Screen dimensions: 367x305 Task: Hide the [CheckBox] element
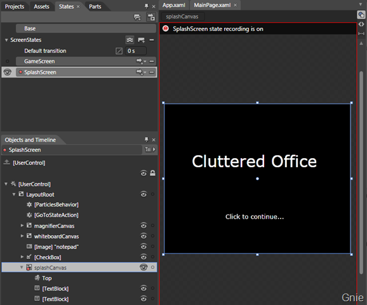point(143,257)
